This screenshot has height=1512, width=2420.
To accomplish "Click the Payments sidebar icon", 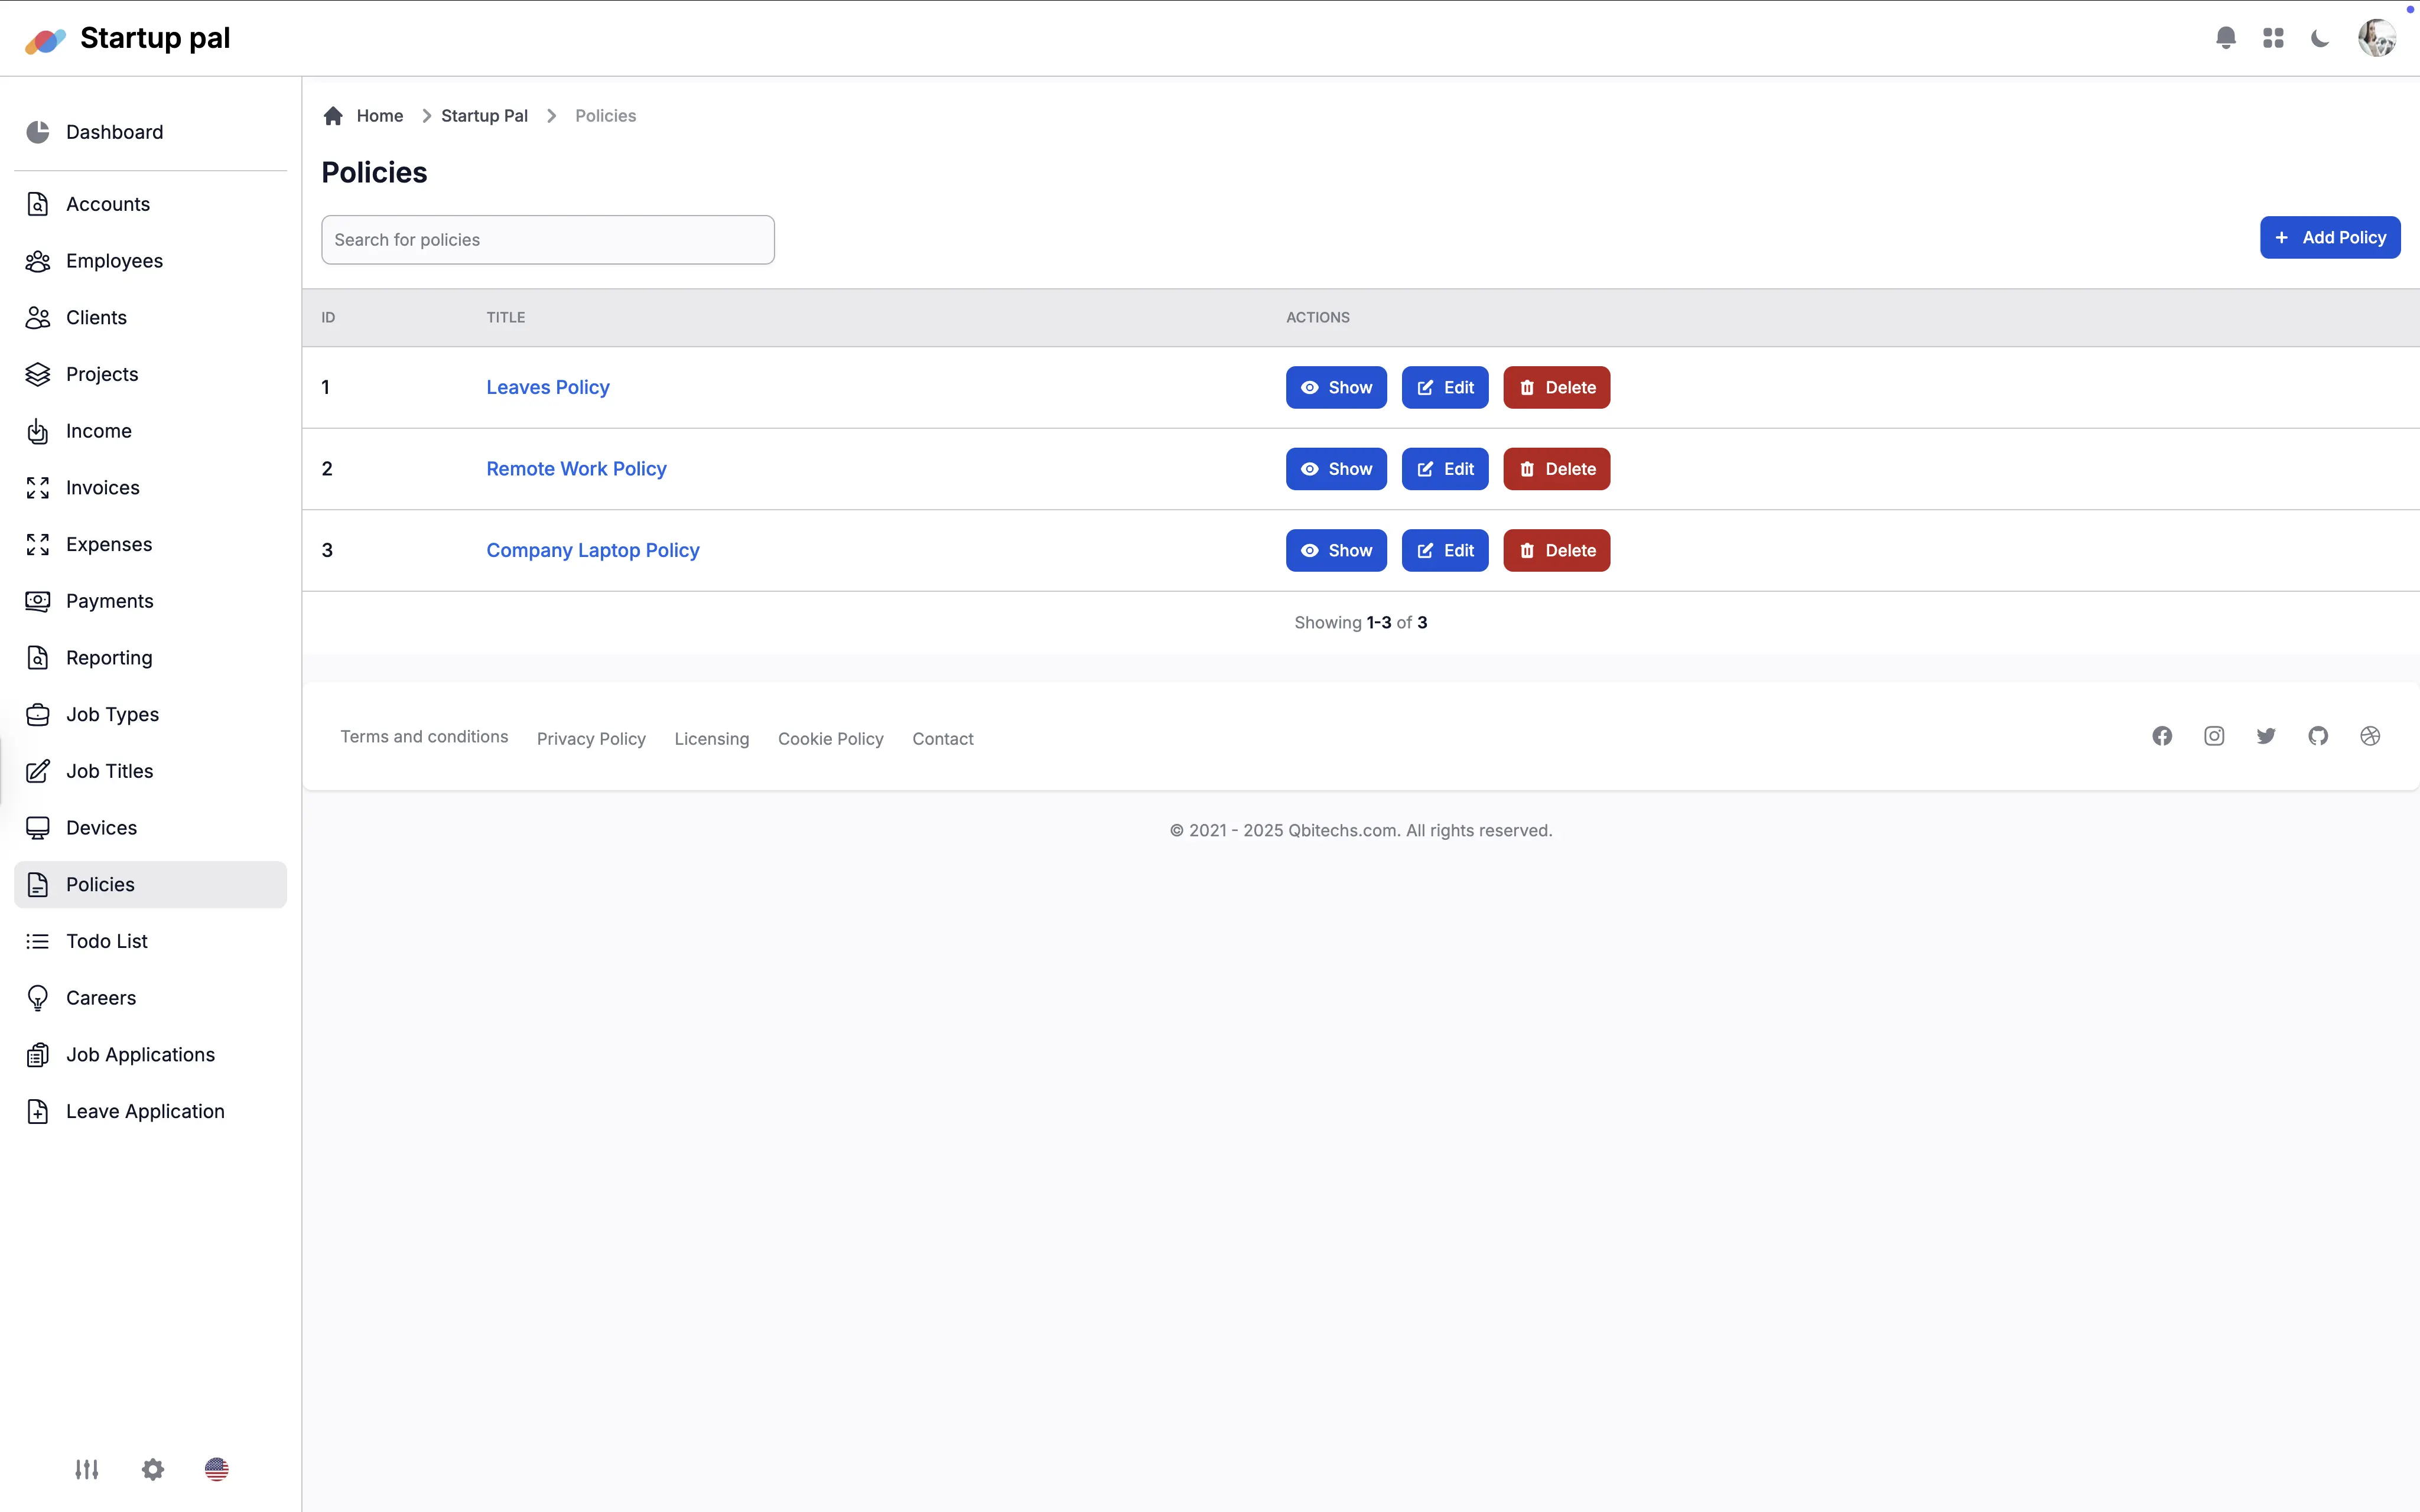I will click(38, 601).
